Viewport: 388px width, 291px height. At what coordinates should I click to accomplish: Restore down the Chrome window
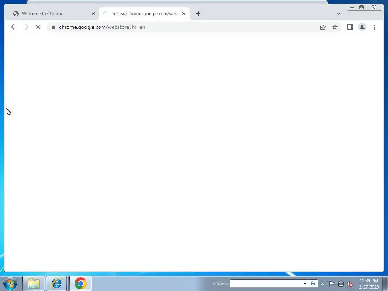(x=361, y=8)
